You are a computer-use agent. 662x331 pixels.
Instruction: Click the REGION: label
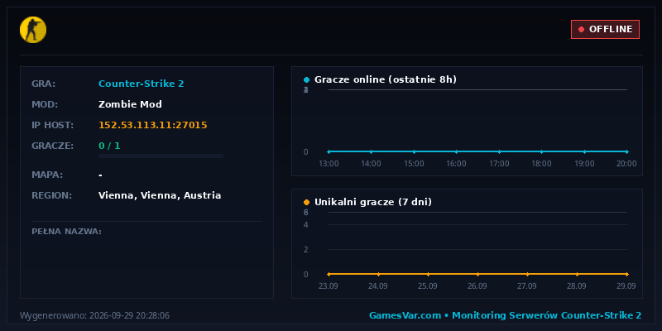52,195
